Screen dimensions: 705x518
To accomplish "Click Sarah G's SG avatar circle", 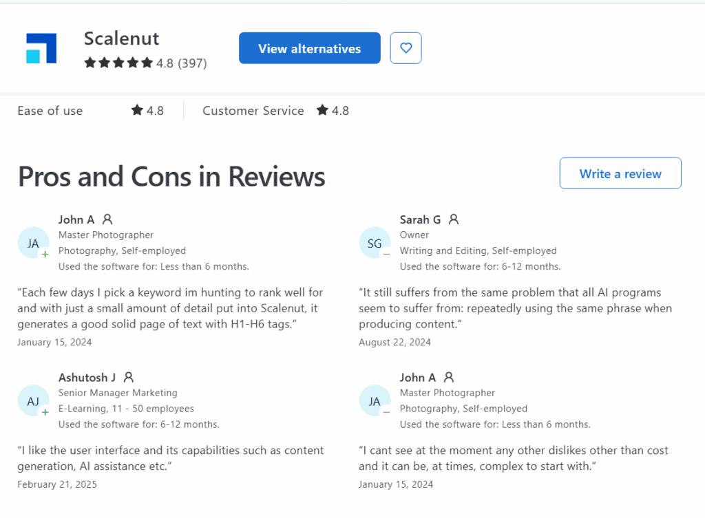I will pyautogui.click(x=375, y=243).
